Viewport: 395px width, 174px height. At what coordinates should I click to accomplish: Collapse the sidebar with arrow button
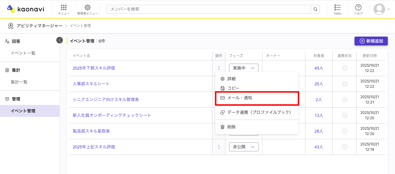point(60,40)
